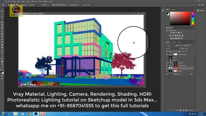Select the Blur tool
This screenshot has width=206, height=116.
click(x=2, y=45)
